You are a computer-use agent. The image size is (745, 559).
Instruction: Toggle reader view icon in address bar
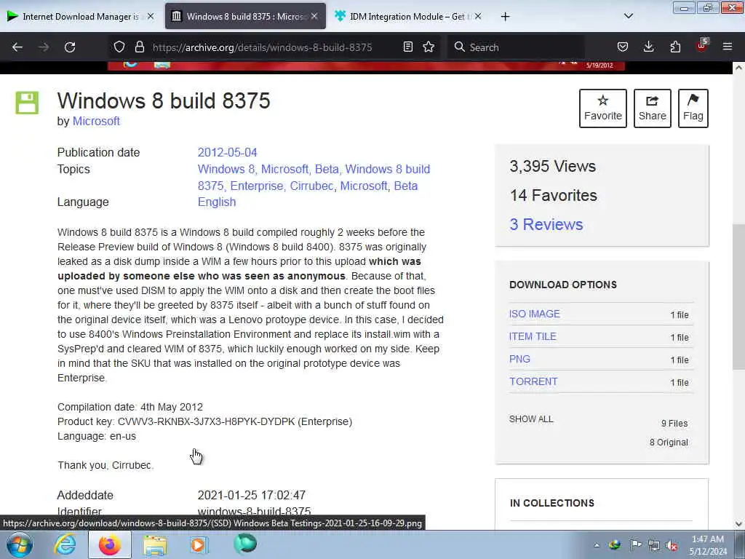pos(407,47)
